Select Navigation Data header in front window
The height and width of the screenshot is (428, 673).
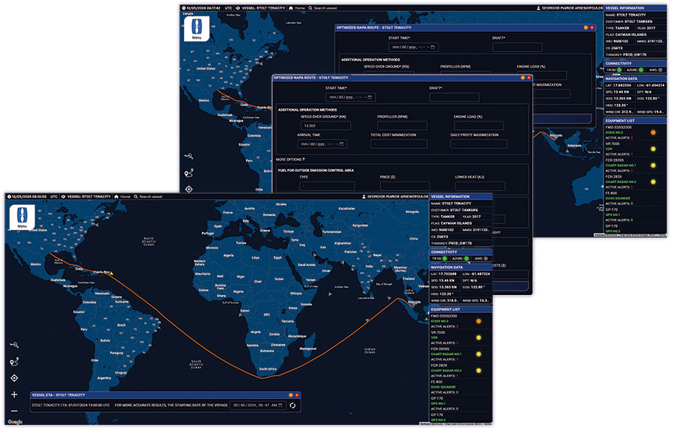(461, 267)
